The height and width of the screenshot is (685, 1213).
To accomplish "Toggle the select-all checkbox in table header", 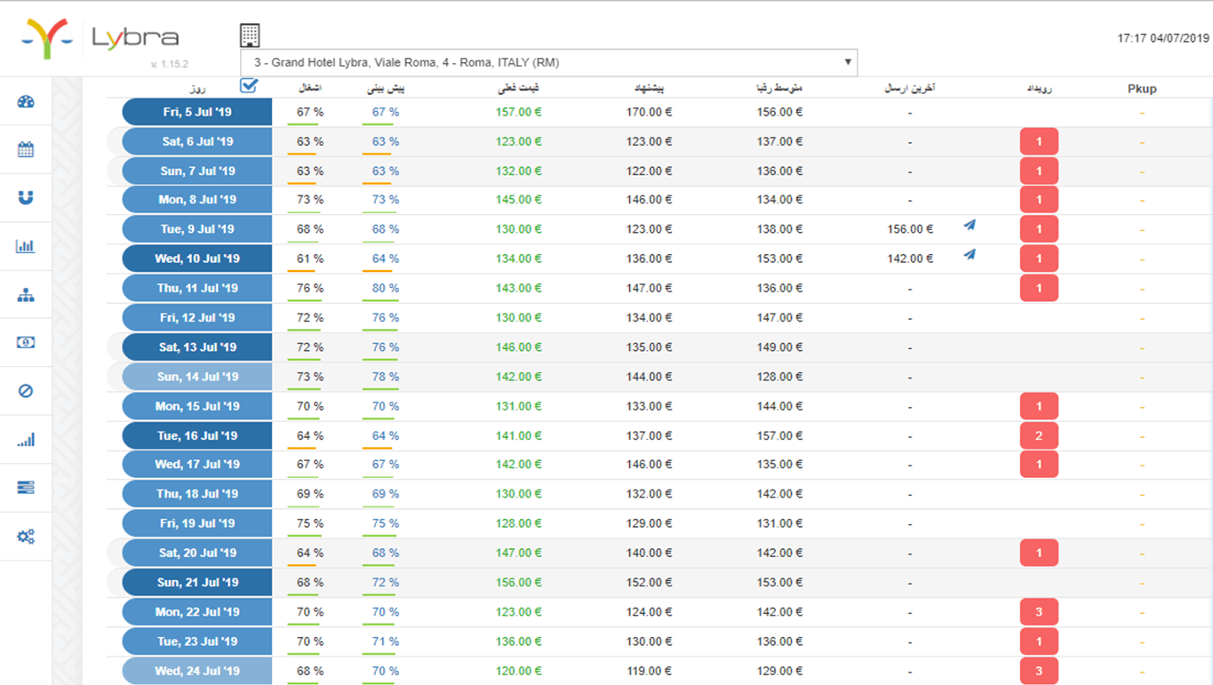I will [249, 85].
